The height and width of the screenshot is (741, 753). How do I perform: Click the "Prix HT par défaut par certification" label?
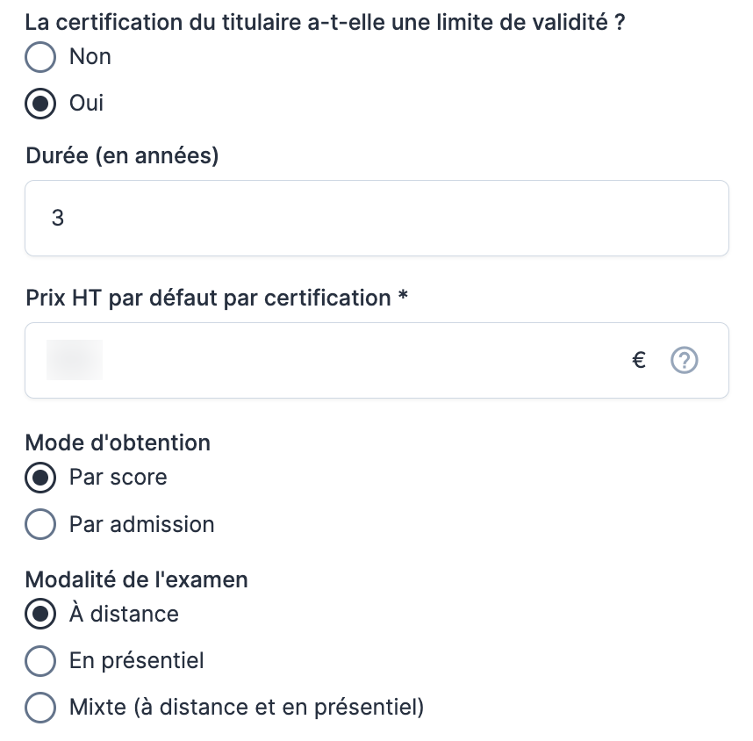point(208,299)
